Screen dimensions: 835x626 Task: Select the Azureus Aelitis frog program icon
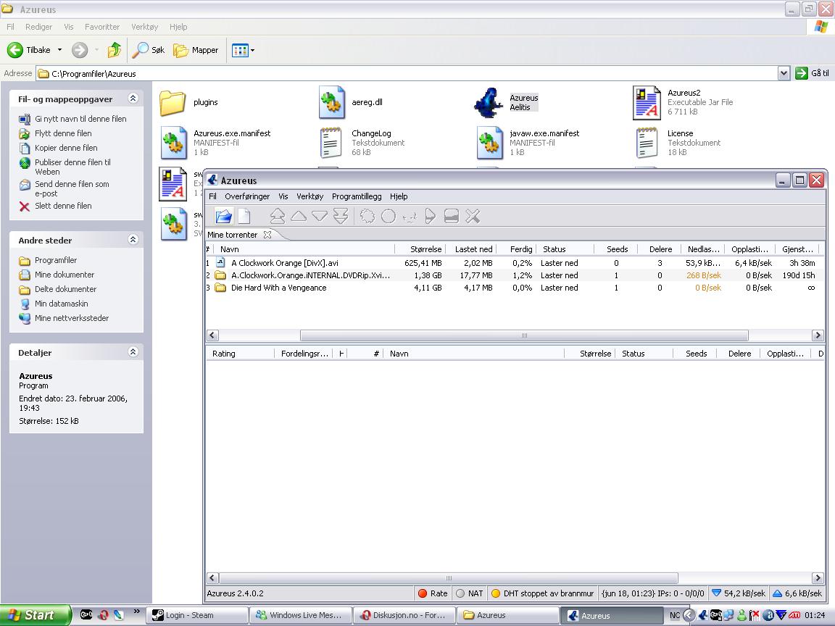coord(507,102)
